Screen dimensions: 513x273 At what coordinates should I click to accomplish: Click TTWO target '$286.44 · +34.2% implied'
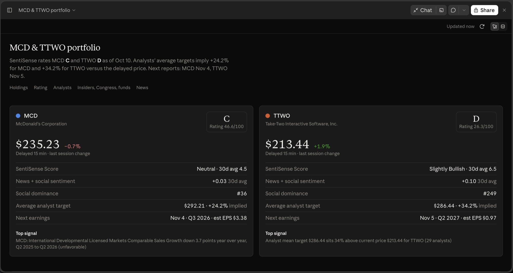(465, 206)
